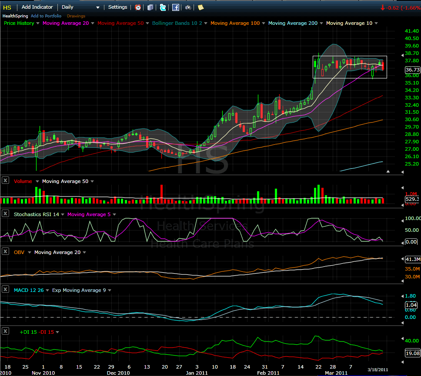Viewport: 421px width, 376px height.
Task: Click the 1.04 MACD value marker
Action: click(x=411, y=305)
